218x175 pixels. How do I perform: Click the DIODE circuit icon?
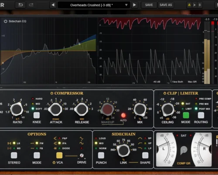coord(55,148)
